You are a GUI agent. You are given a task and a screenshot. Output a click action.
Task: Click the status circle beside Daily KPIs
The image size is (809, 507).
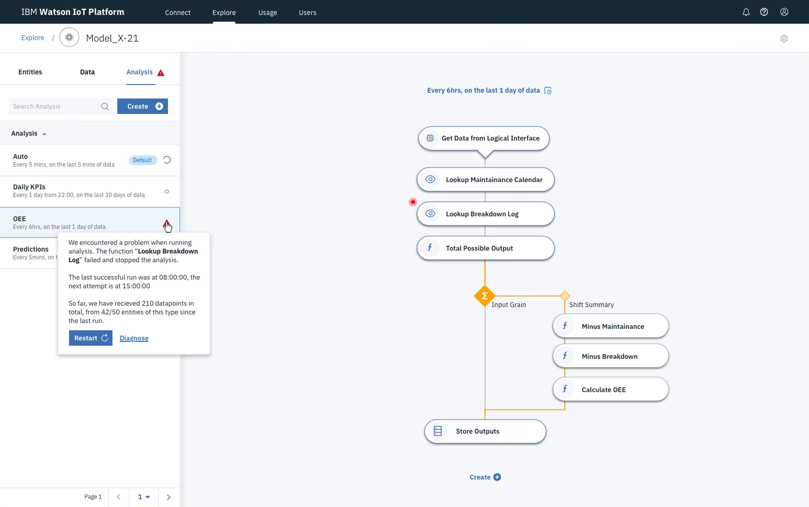pyautogui.click(x=167, y=191)
